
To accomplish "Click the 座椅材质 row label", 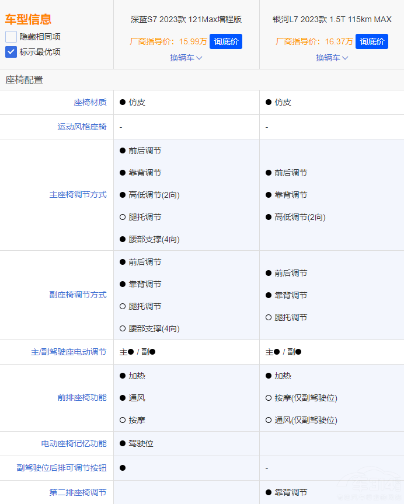I will [x=90, y=102].
